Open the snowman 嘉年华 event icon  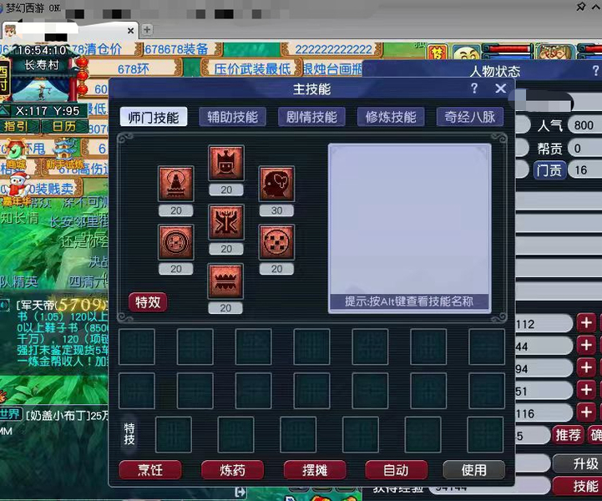point(16,187)
